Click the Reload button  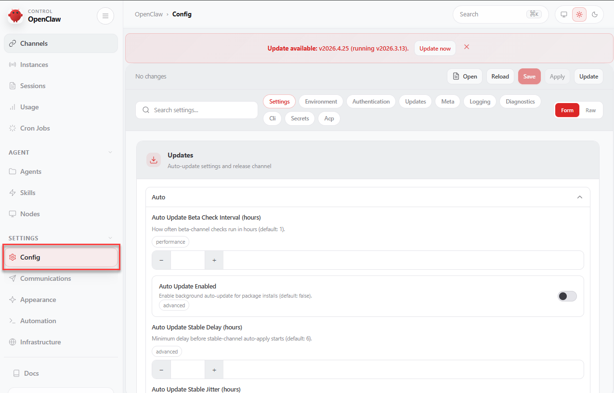pos(500,77)
